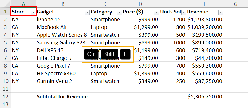Select column G header
This screenshot has height=108, width=248.
click(x=236, y=4)
